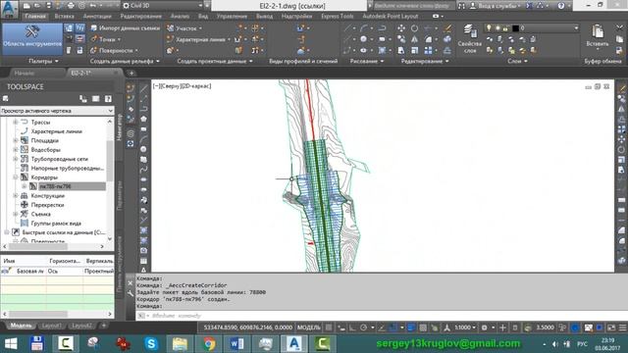Screen dimensions: 628x353
Task: Select the Circle draw tool in ribbon
Action: [x=363, y=39]
